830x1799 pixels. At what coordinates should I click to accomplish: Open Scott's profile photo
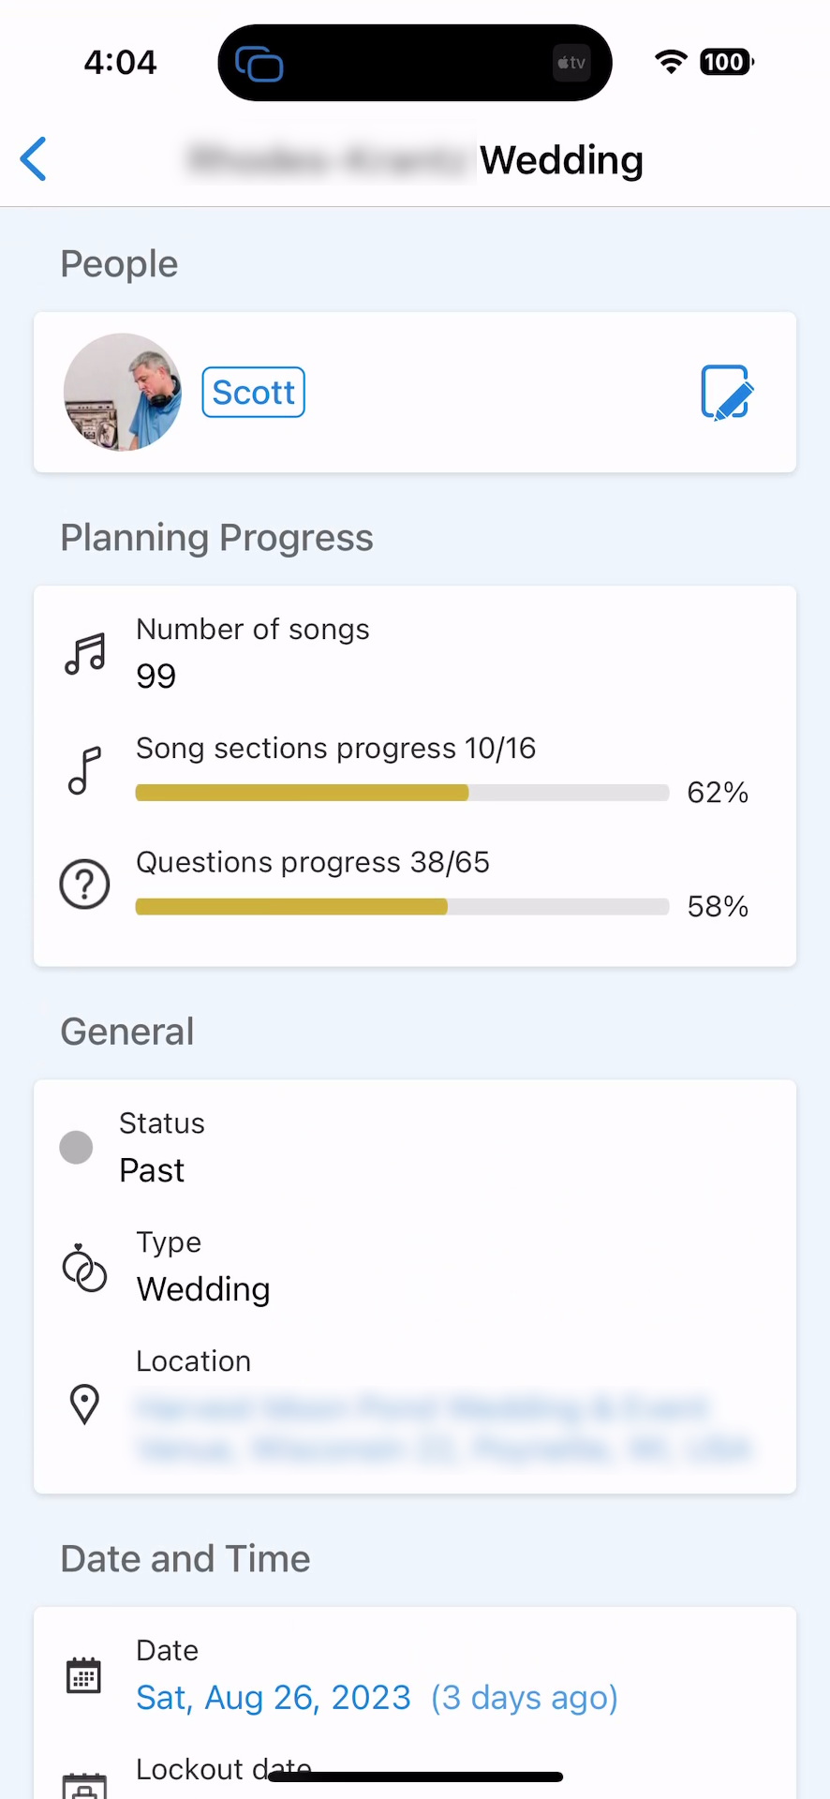click(123, 393)
